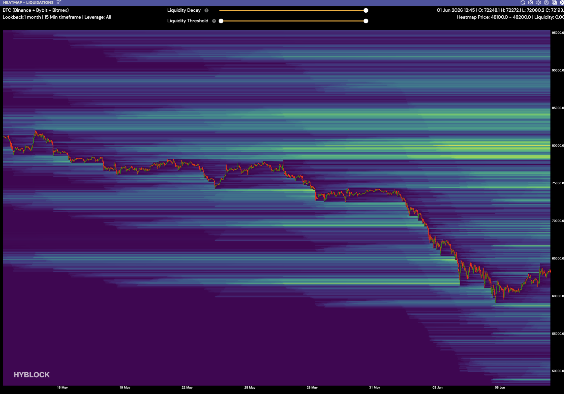This screenshot has width=564, height=394.
Task: Click the 55000.0 price axis label
Action: coord(558,334)
